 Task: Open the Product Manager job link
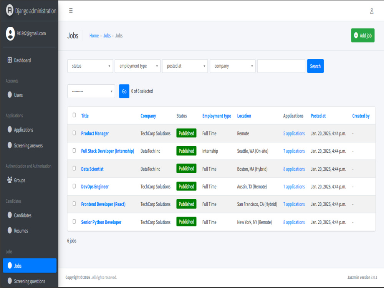95,134
